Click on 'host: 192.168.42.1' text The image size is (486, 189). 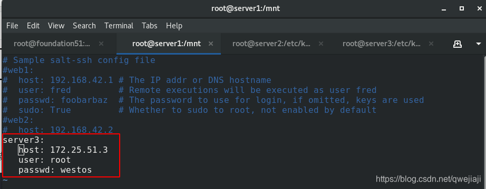65,80
